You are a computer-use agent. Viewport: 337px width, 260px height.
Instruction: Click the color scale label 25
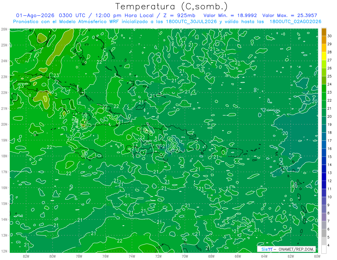[x=330, y=76]
